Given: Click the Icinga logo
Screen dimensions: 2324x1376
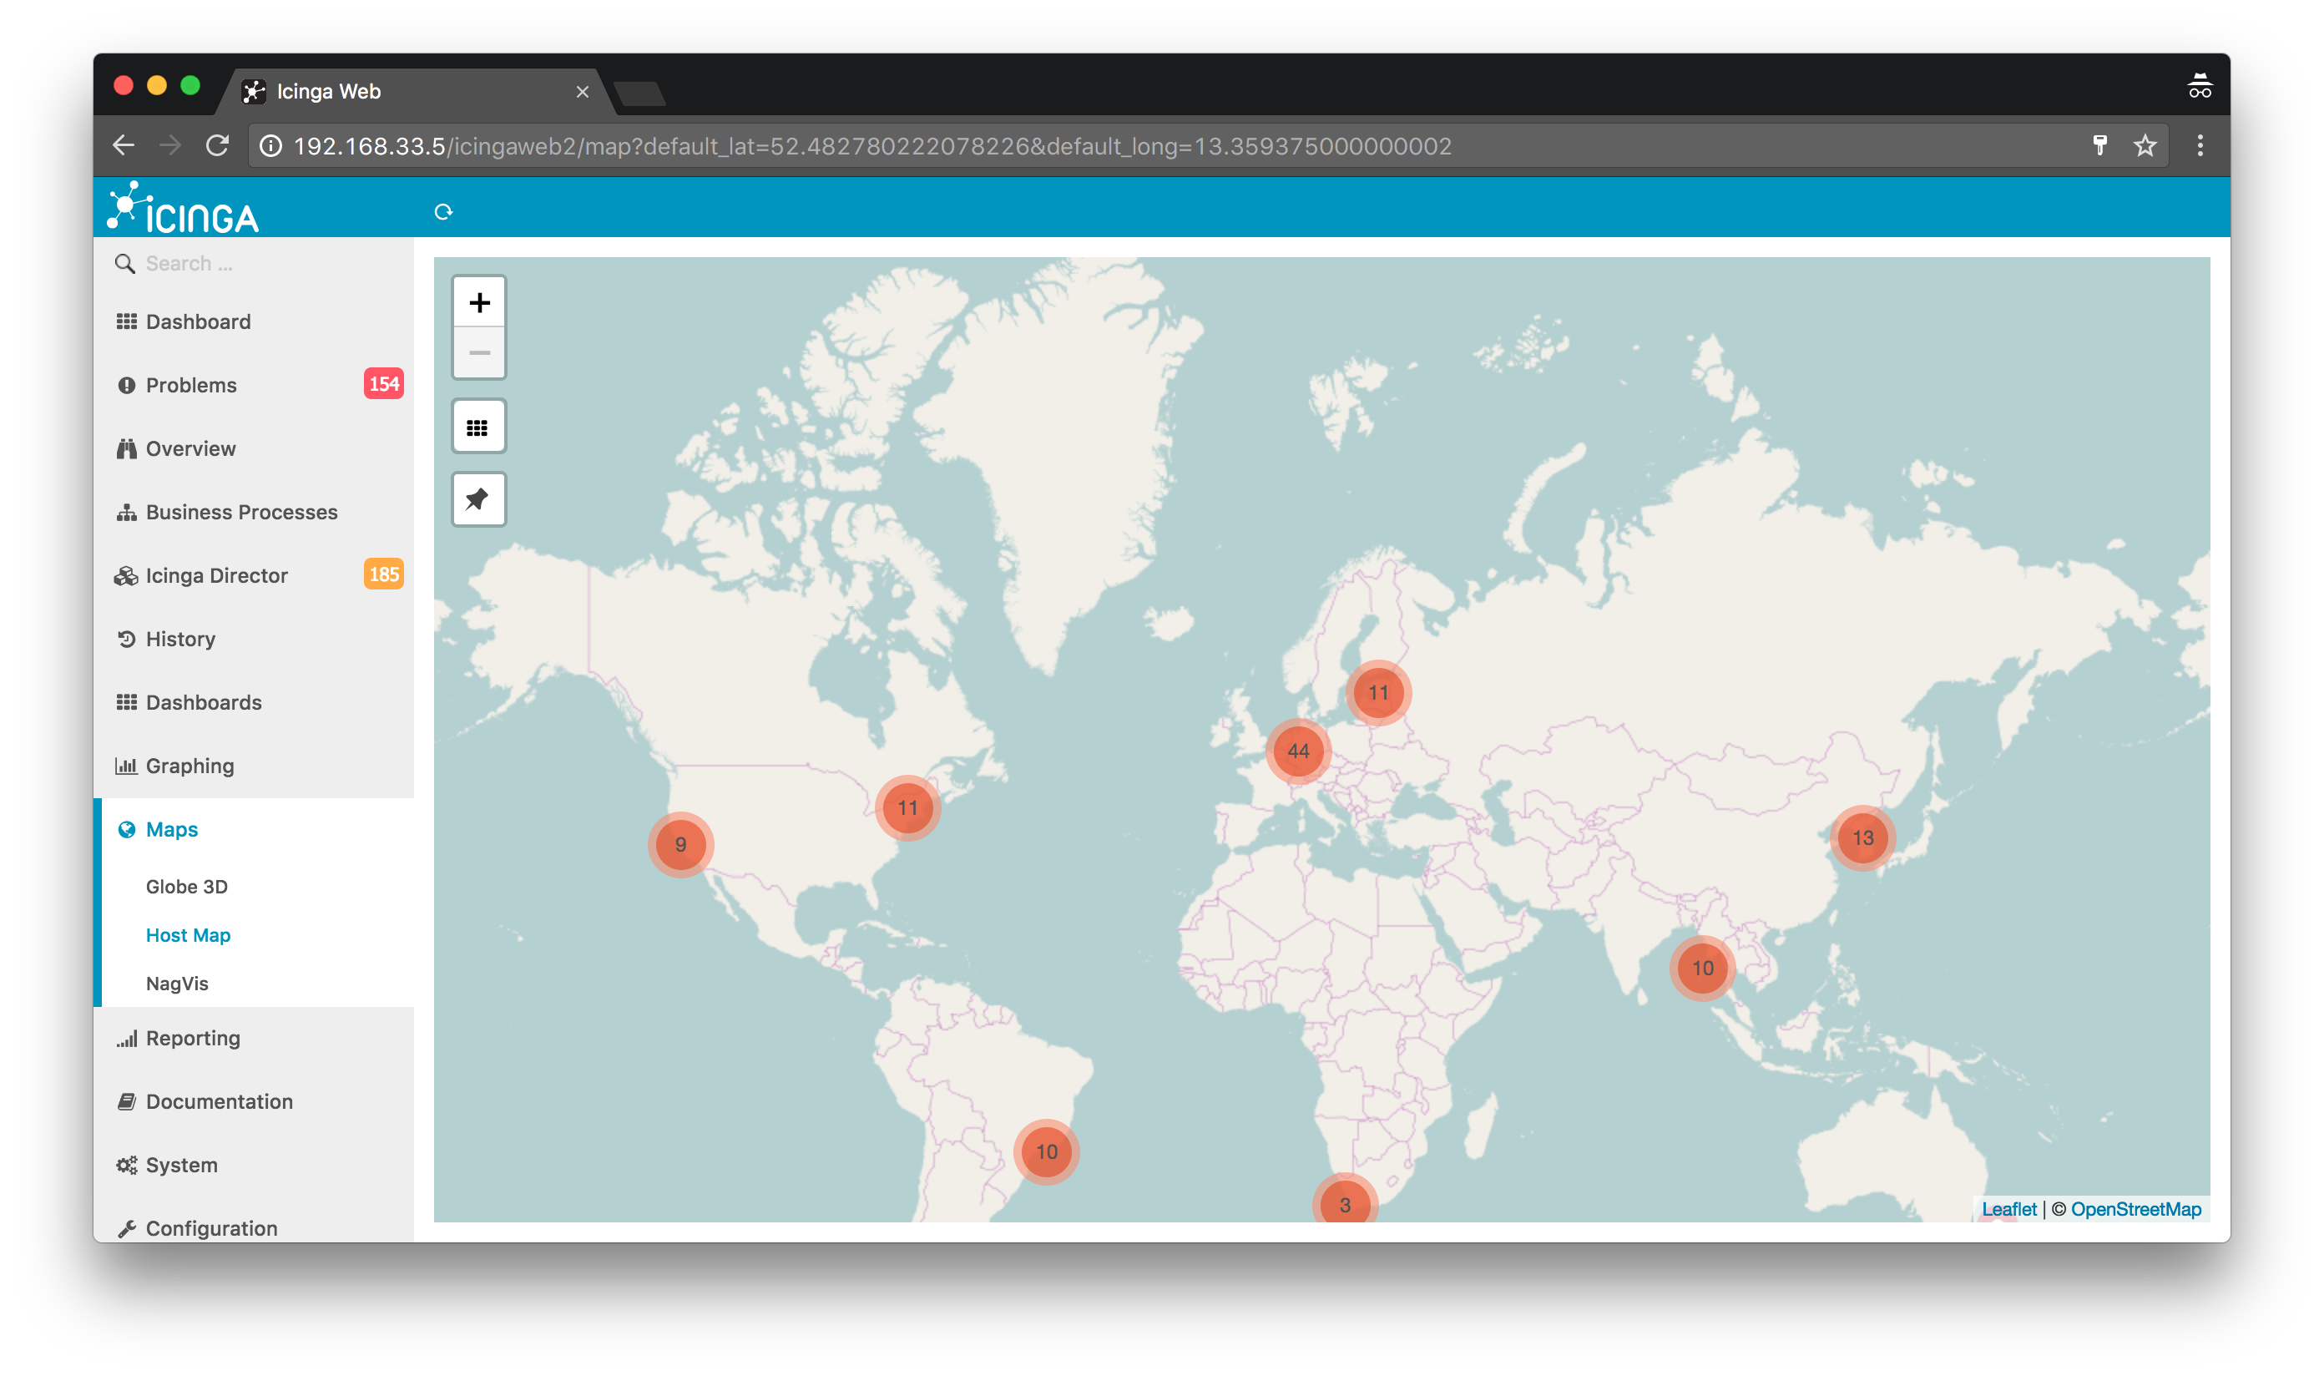Looking at the screenshot, I should tap(183, 206).
